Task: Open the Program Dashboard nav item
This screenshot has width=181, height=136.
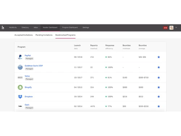Action: tap(70, 28)
